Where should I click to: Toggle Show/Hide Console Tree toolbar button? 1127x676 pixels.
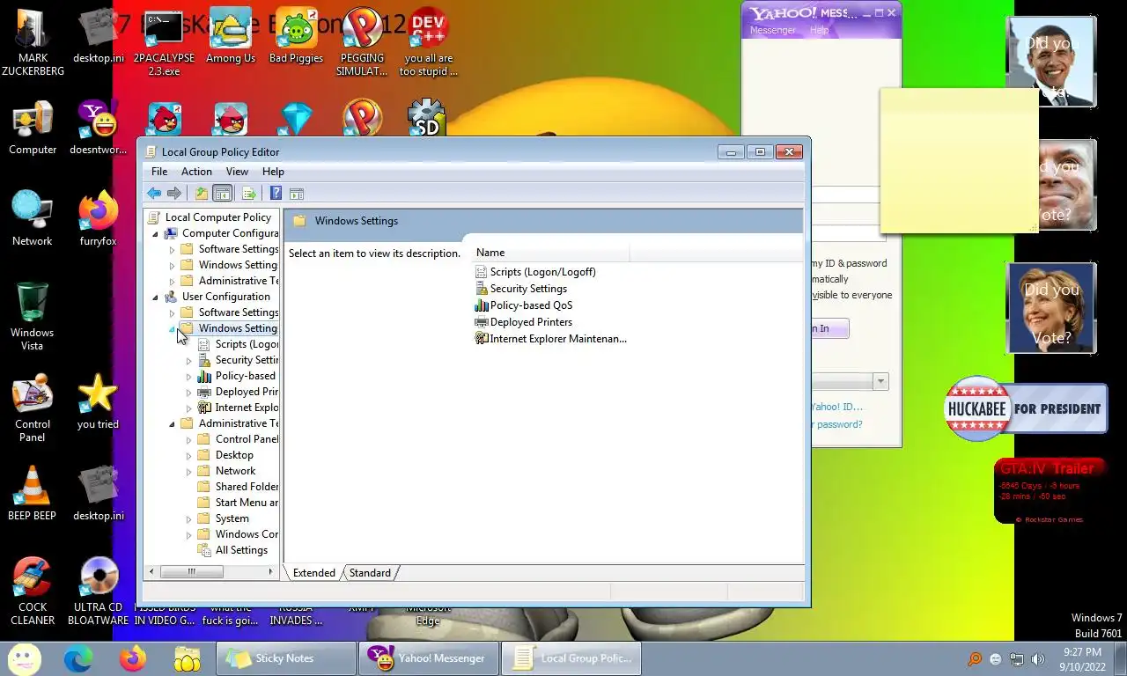coord(223,194)
